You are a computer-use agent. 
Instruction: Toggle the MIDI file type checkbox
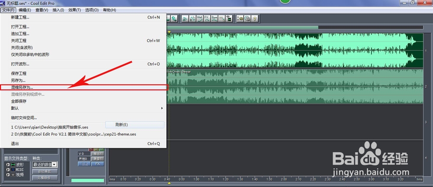tap(8, 170)
